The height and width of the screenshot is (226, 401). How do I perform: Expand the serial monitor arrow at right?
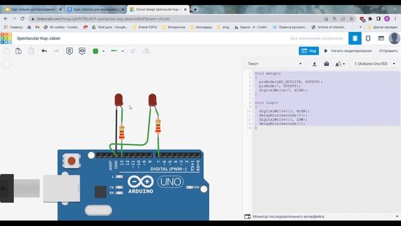397,217
